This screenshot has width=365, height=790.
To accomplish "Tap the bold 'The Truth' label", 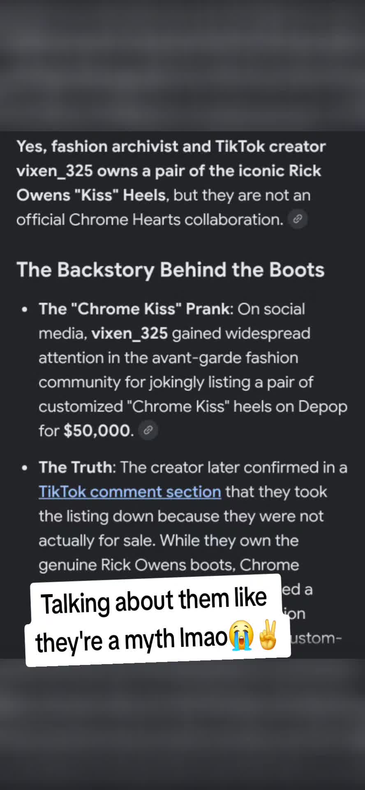I will click(x=77, y=467).
